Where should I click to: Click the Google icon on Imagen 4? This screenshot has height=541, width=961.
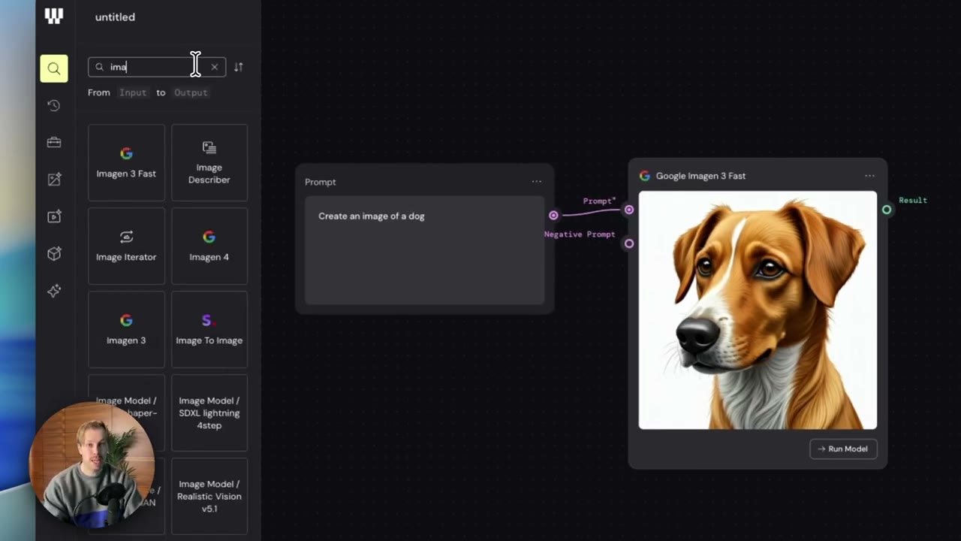[209, 237]
